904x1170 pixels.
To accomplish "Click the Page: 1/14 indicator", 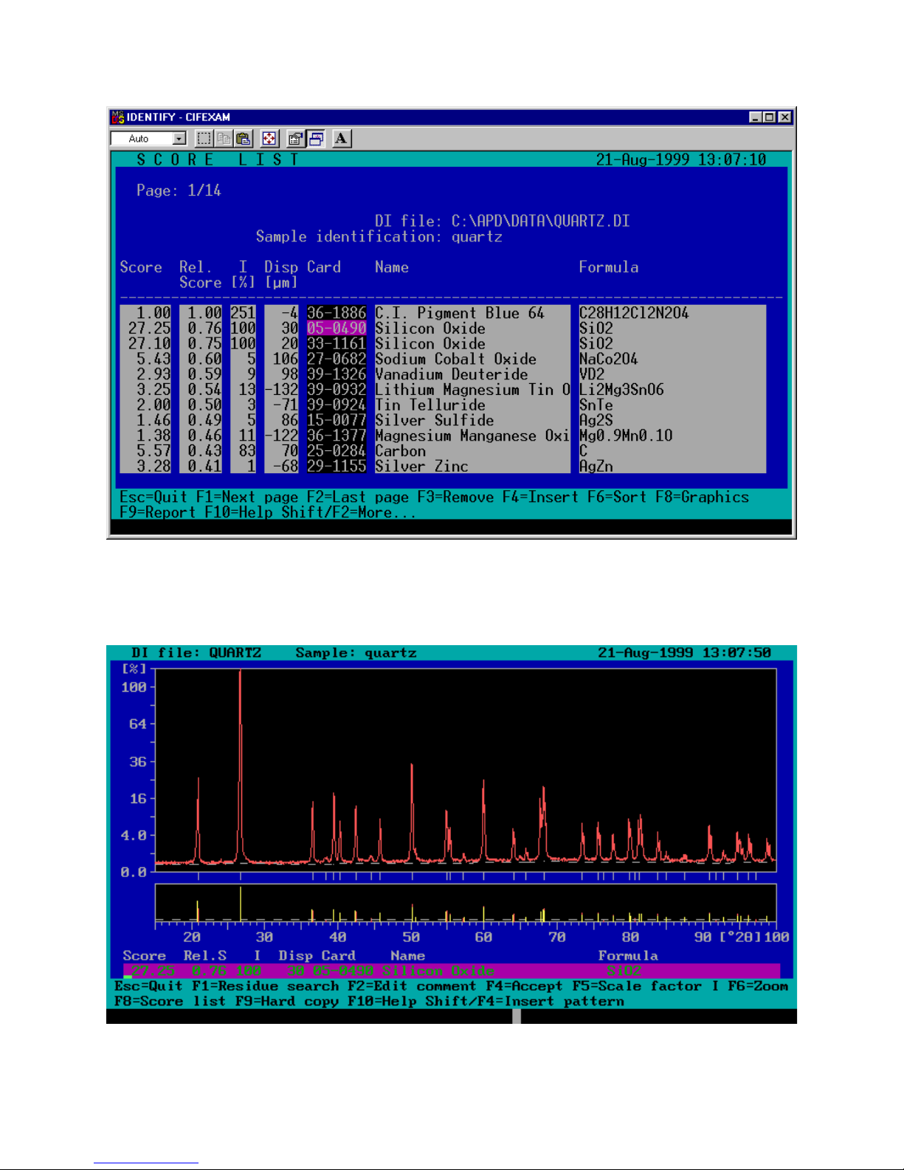I will click(x=179, y=190).
